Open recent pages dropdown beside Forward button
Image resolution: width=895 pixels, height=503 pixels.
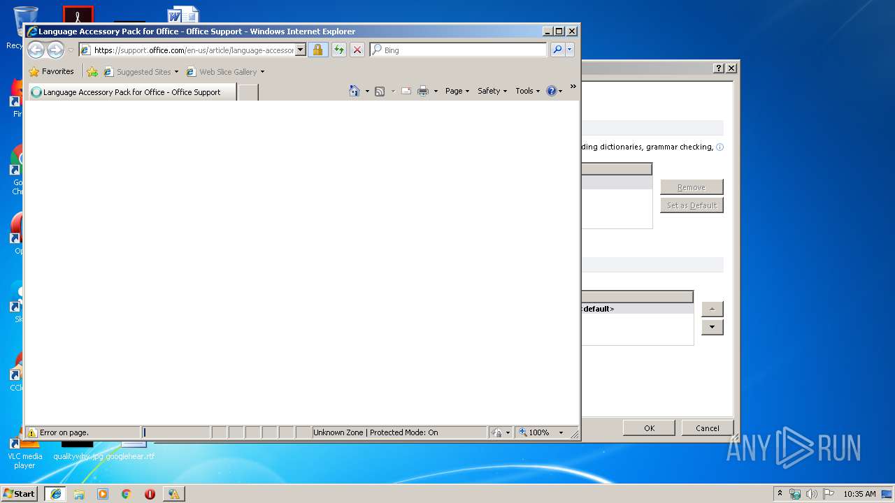pyautogui.click(x=71, y=50)
